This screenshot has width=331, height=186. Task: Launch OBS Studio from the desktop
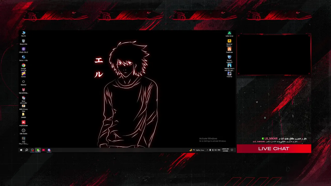tap(24, 131)
